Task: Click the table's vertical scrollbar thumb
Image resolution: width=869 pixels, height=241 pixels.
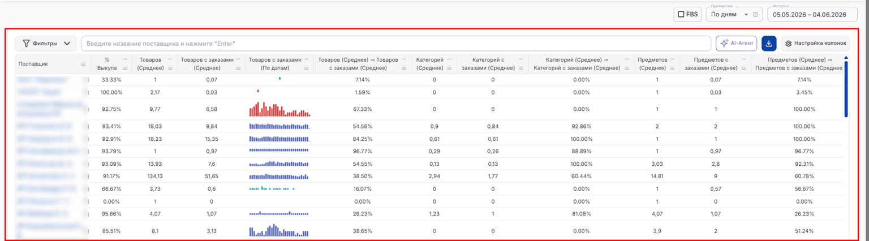Action: click(x=846, y=87)
